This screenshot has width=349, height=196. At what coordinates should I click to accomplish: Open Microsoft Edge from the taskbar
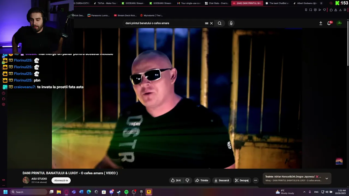89,192
